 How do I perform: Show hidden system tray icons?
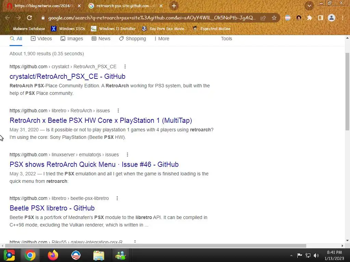(291, 256)
